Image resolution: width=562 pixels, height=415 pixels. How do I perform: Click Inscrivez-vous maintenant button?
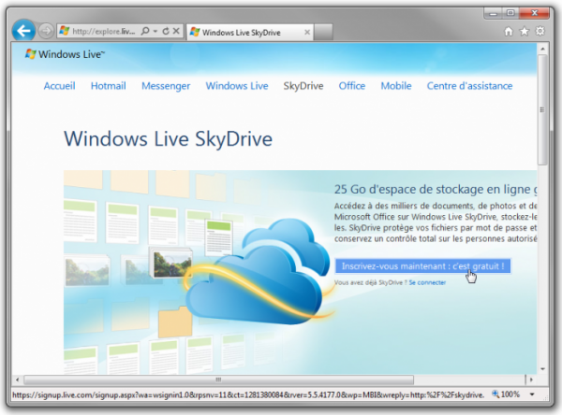(423, 266)
